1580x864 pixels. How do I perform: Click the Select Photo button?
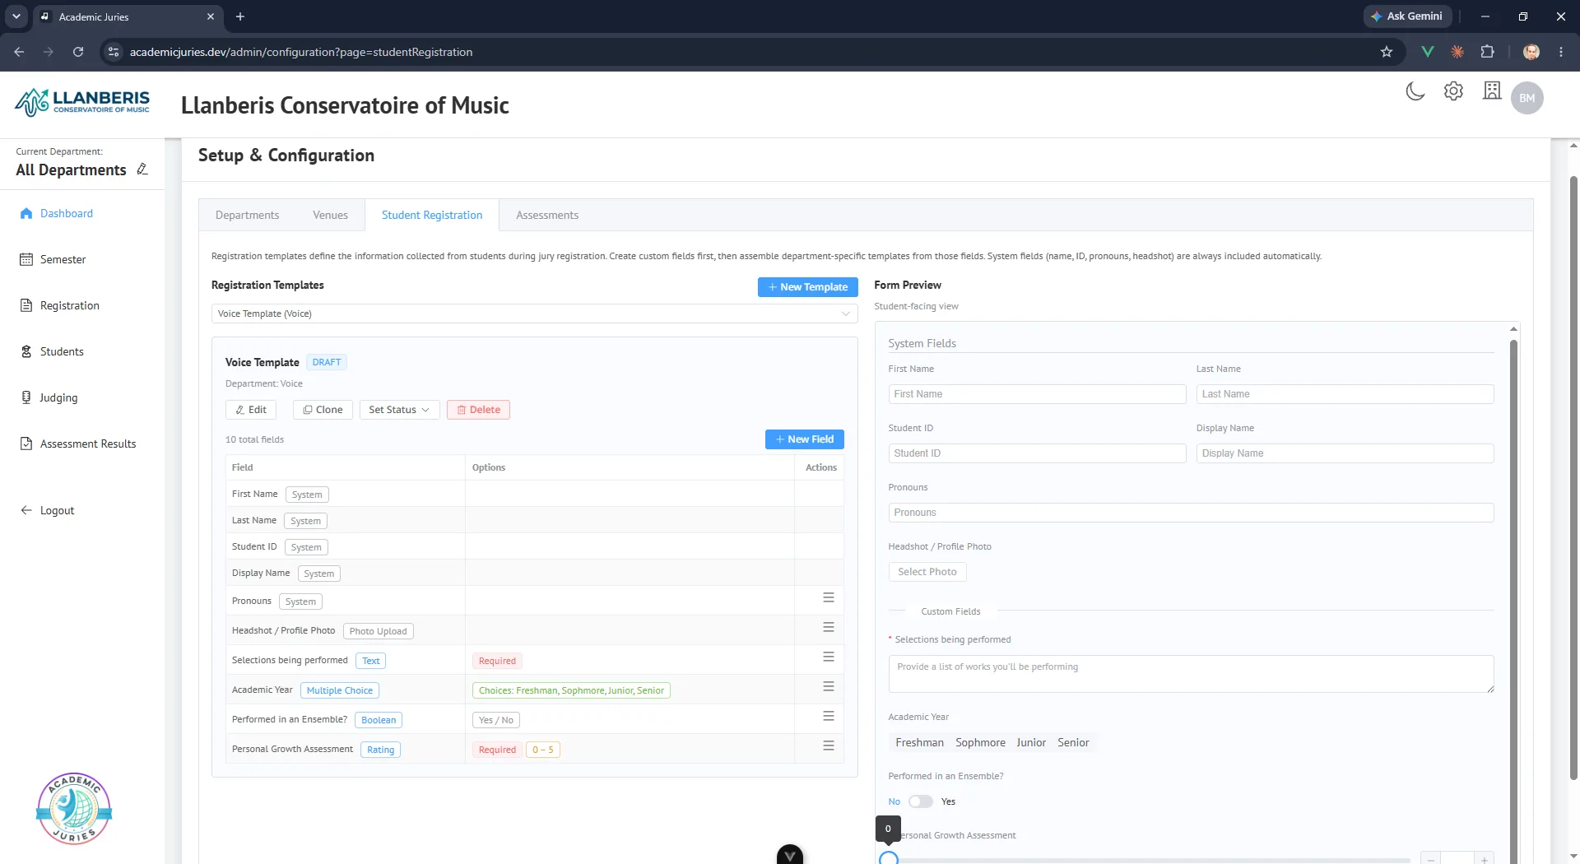(927, 572)
